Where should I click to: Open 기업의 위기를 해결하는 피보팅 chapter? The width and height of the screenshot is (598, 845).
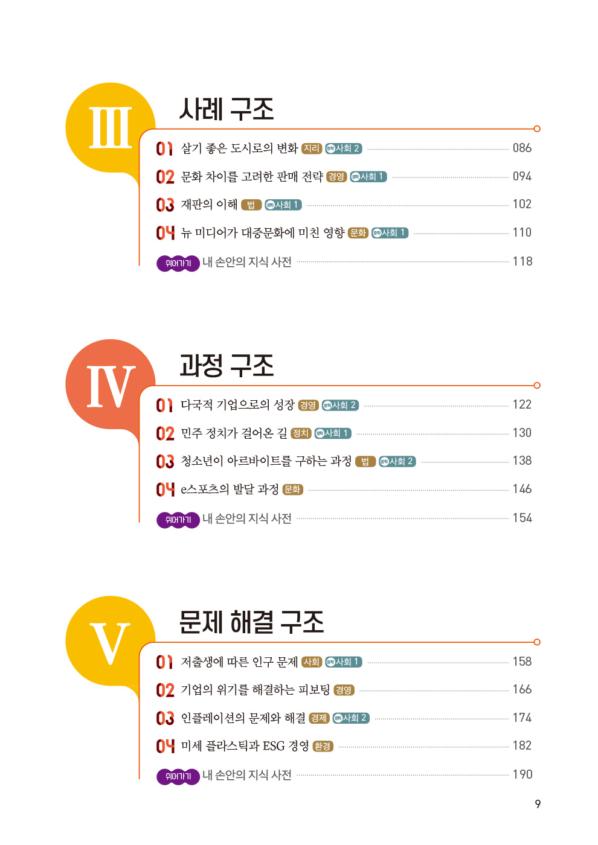point(256,689)
